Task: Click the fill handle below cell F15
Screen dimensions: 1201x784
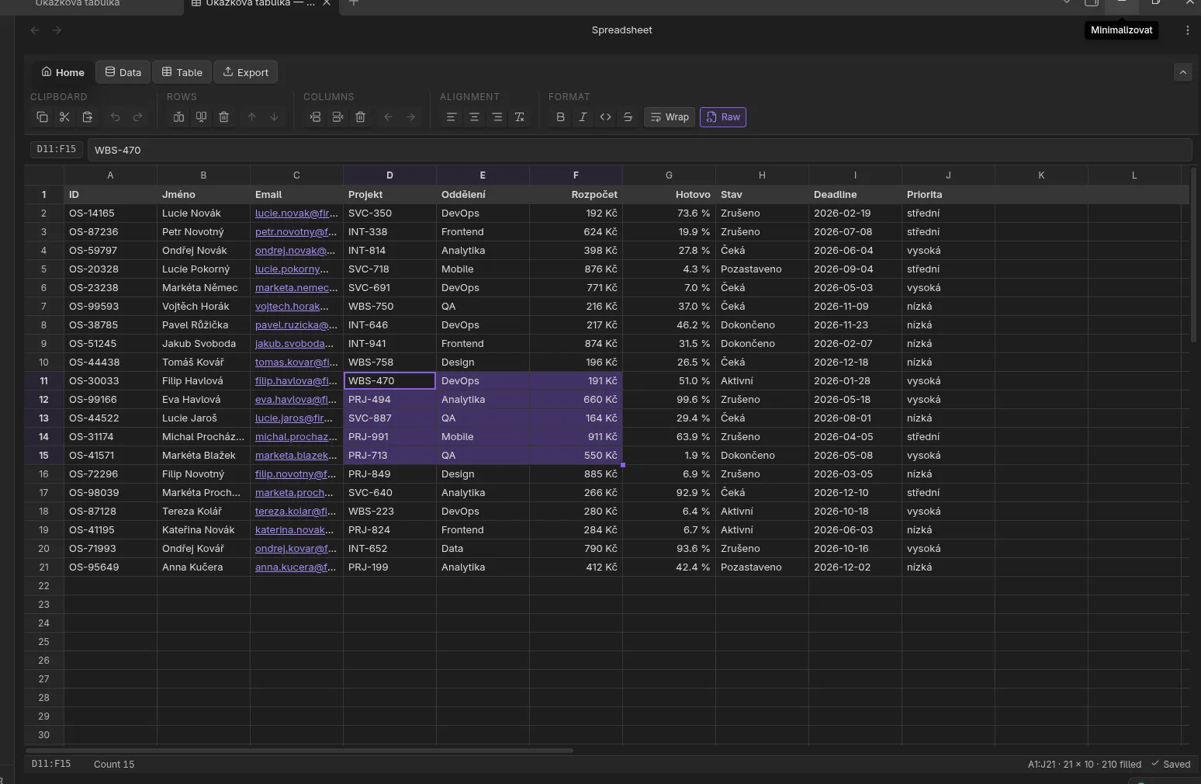Action: pyautogui.click(x=623, y=465)
